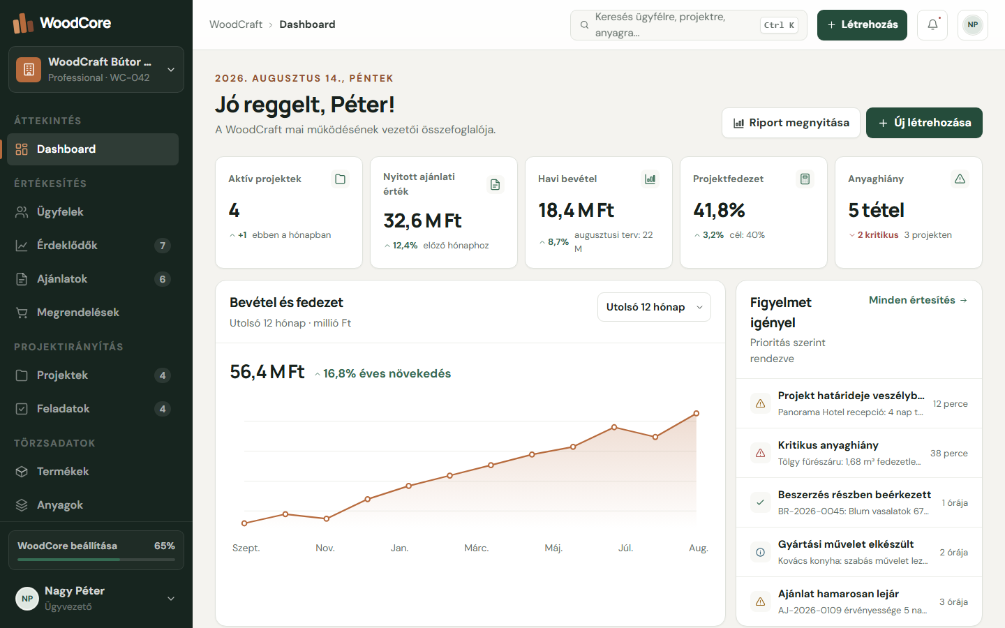
Task: Open the Ajánlat hamarosan lejár notification
Action: click(859, 601)
